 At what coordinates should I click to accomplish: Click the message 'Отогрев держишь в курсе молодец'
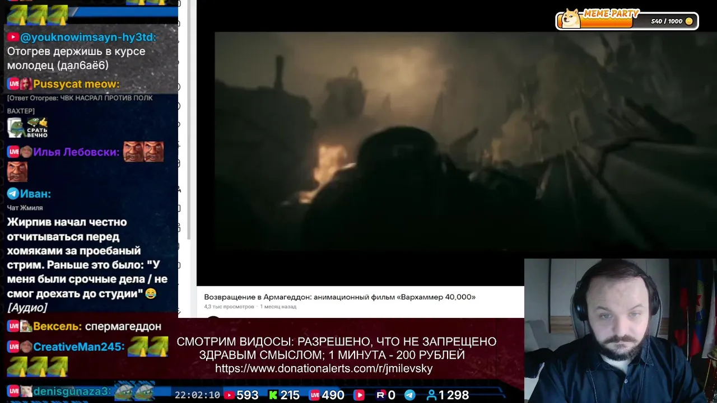tap(76, 58)
